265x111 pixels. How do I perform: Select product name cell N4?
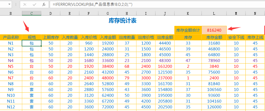pos(11,60)
